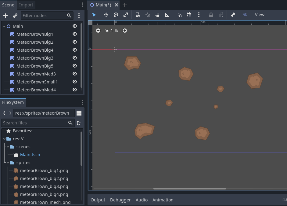Lock the selected node
Screen dimensions: 287x206
[x=211, y=15]
